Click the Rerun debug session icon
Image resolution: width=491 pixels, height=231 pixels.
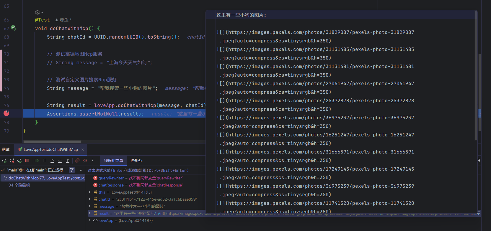tap(4, 161)
